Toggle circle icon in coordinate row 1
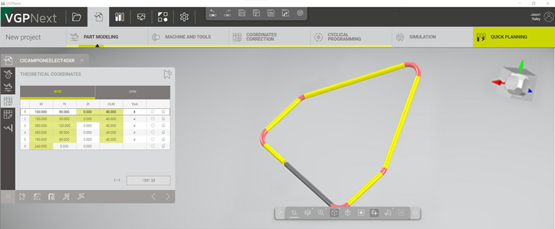This screenshot has width=555, height=229. [153, 112]
